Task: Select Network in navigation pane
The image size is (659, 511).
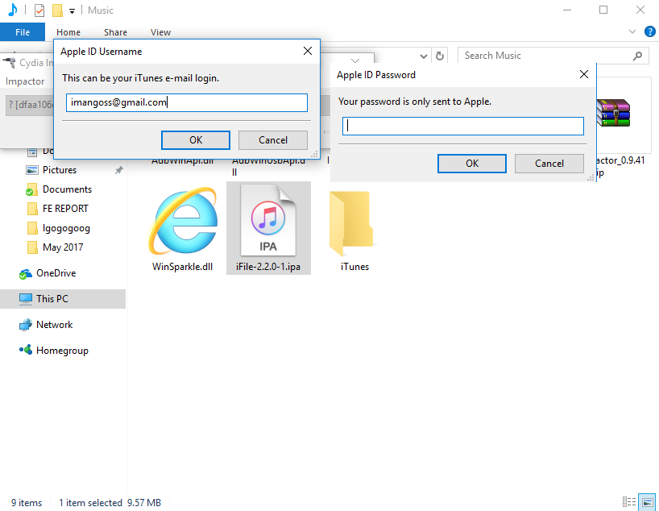Action: (55, 325)
